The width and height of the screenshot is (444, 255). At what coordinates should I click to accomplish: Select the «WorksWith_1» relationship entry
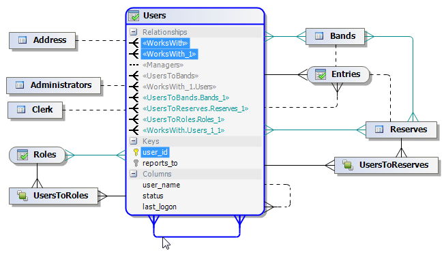pyautogui.click(x=169, y=54)
